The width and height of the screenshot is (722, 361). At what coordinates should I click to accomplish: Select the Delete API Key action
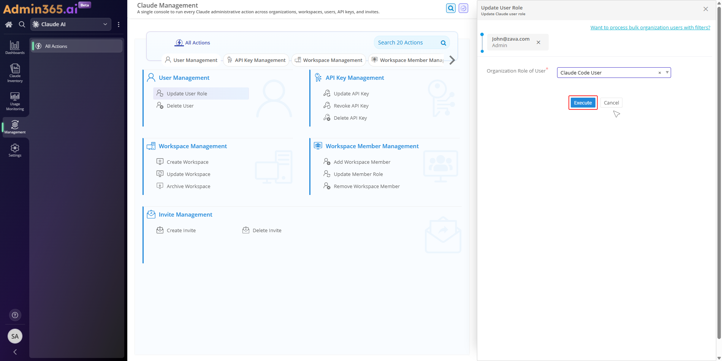pyautogui.click(x=350, y=118)
